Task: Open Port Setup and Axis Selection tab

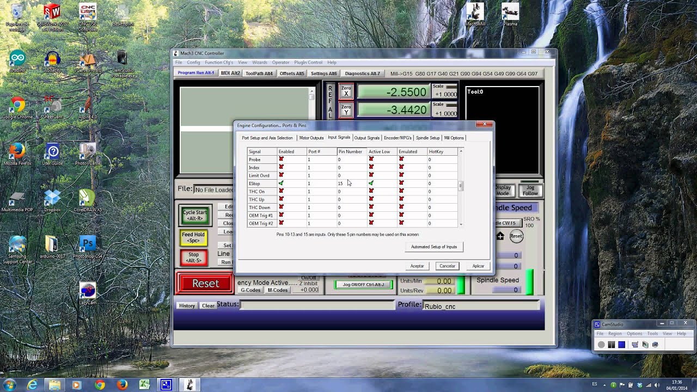Action: 267,138
